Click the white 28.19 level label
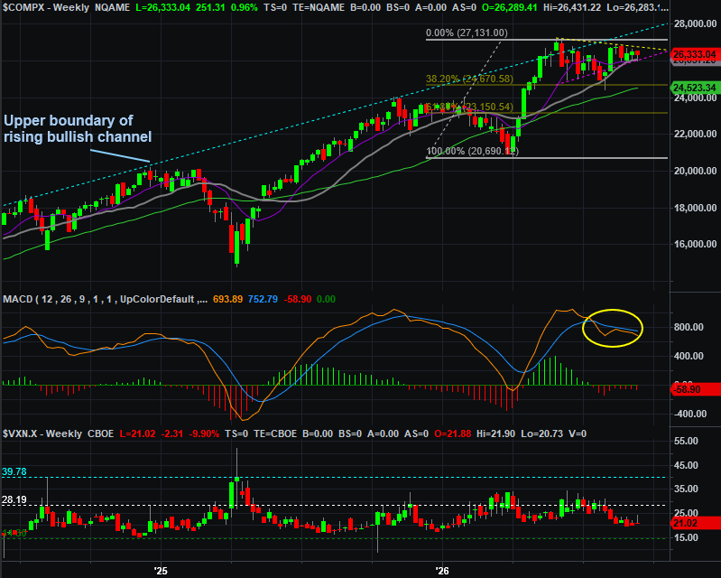 click(14, 499)
